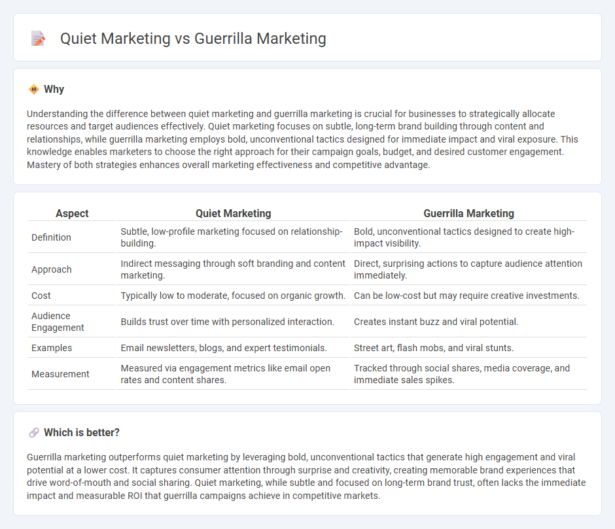The width and height of the screenshot is (615, 529).
Task: Click cell 'Subtle, low-profile marketing focused on relationship-building.'
Action: click(233, 237)
